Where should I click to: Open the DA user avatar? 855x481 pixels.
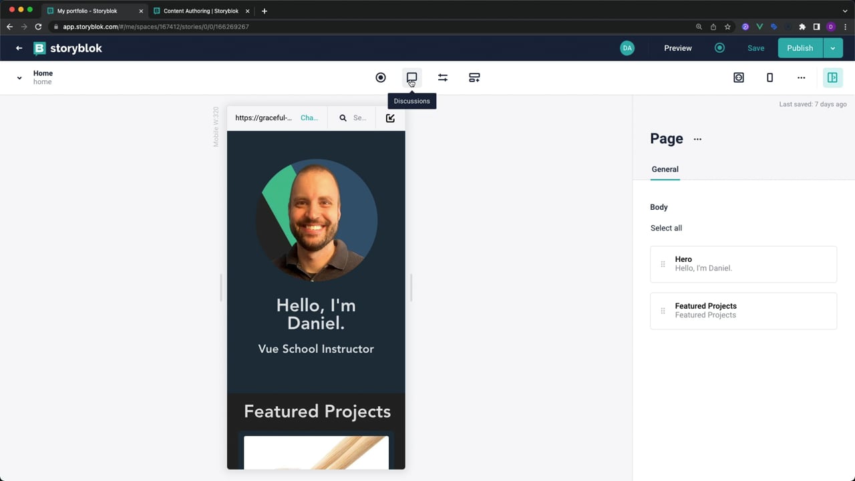point(627,48)
